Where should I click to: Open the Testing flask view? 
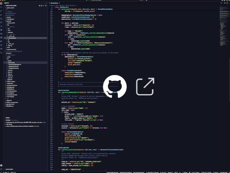point(1,26)
